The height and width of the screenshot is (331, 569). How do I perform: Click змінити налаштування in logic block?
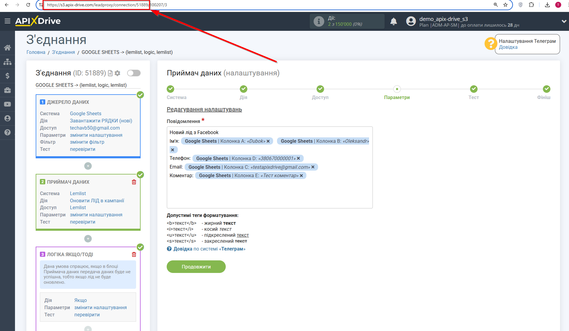(100, 307)
